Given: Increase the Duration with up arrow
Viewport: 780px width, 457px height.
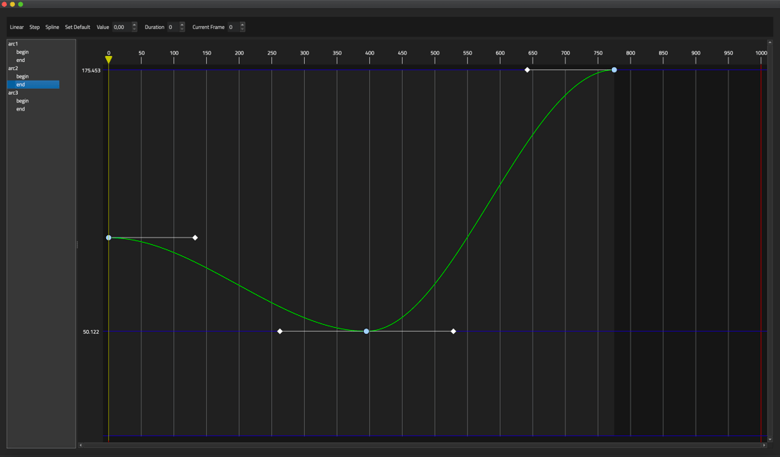Looking at the screenshot, I should (182, 25).
